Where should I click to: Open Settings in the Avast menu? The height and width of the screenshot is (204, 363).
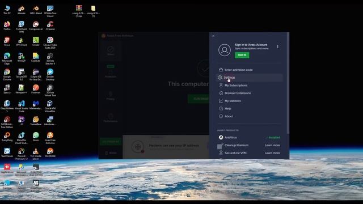coord(250,78)
